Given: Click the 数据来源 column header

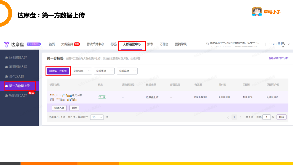Looking at the screenshot, I should (x=151, y=85).
